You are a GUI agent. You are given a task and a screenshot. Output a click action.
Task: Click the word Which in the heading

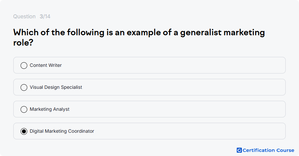click(26, 32)
